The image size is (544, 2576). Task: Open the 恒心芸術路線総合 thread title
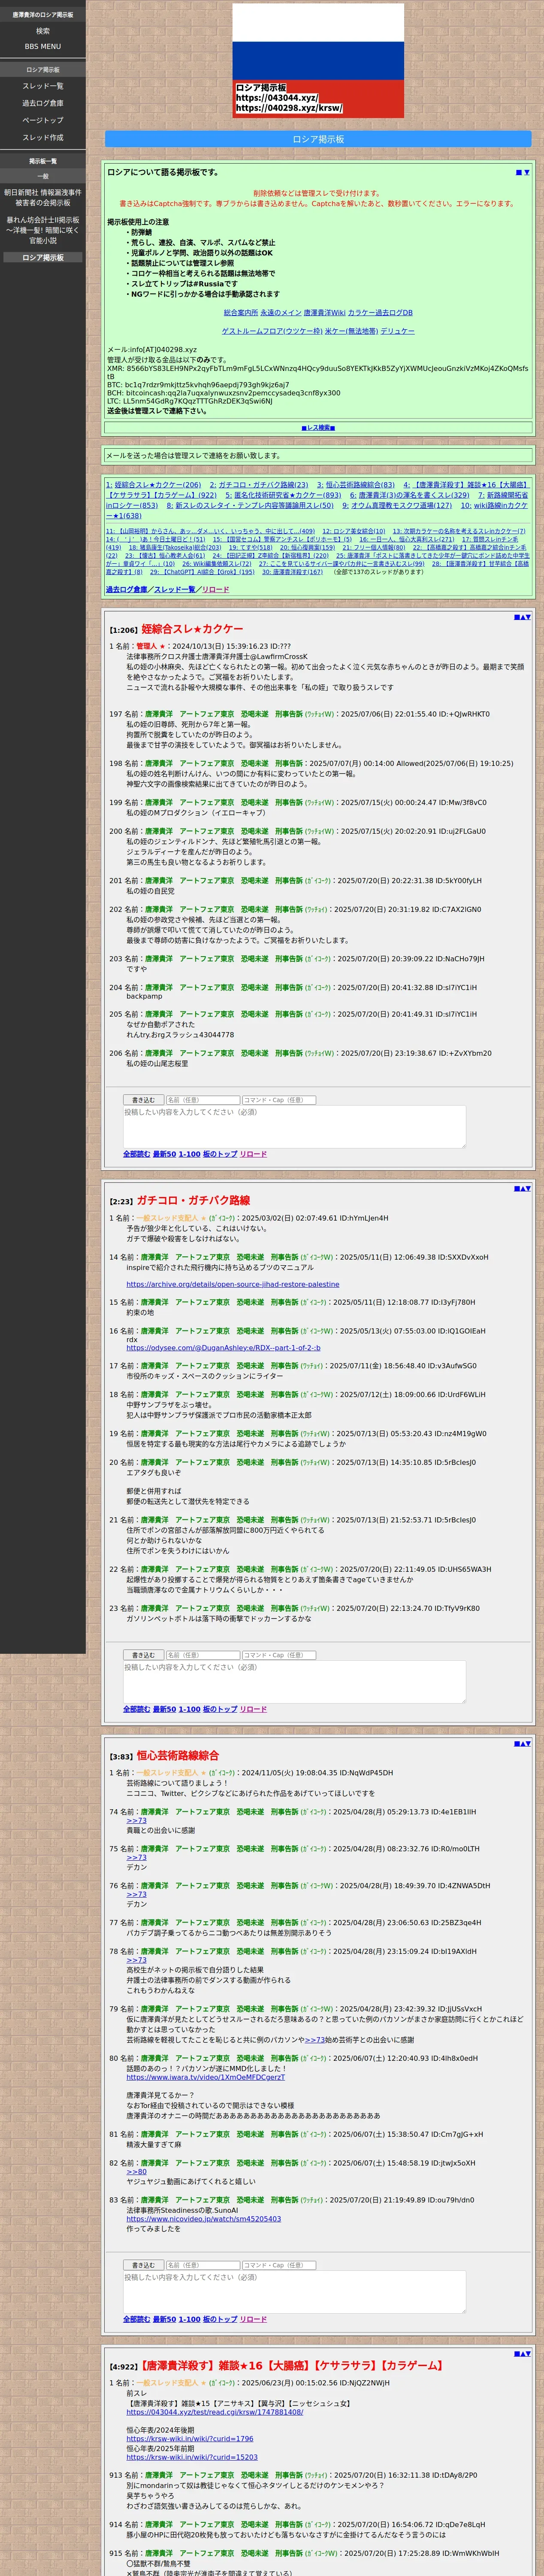click(x=178, y=1755)
